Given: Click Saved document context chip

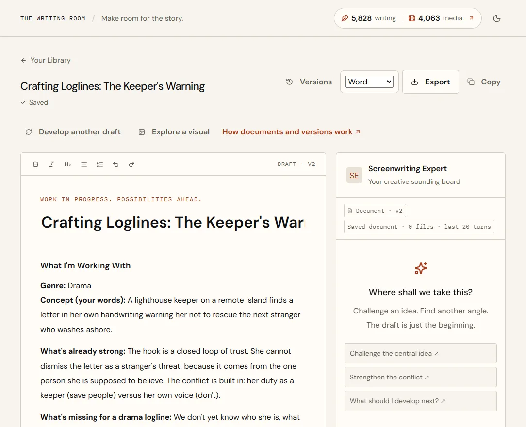Looking at the screenshot, I should point(419,227).
